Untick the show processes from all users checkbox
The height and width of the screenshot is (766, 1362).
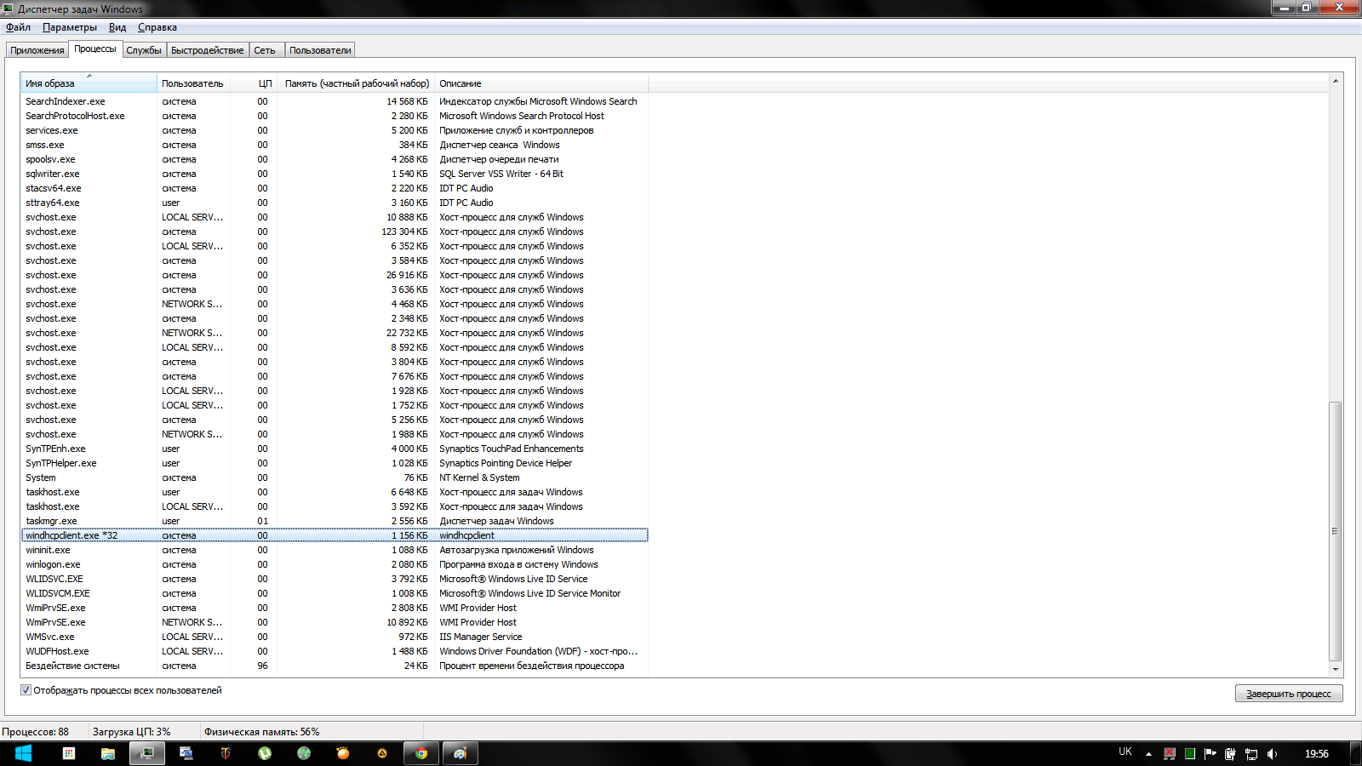[x=26, y=690]
